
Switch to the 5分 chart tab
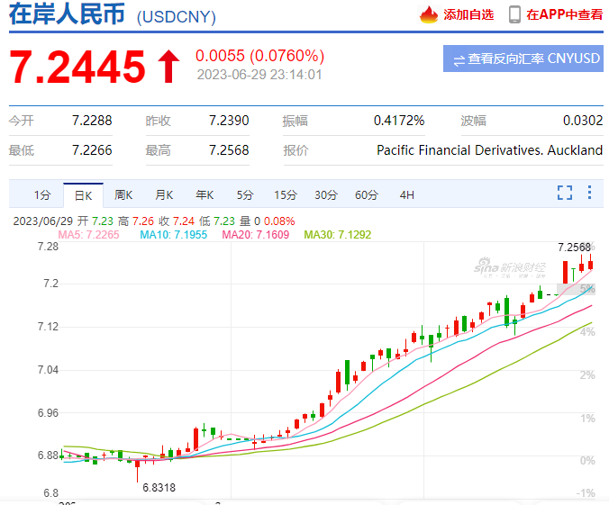click(245, 194)
